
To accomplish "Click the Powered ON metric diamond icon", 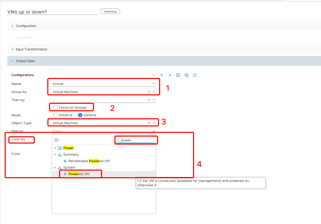I will tap(65, 174).
